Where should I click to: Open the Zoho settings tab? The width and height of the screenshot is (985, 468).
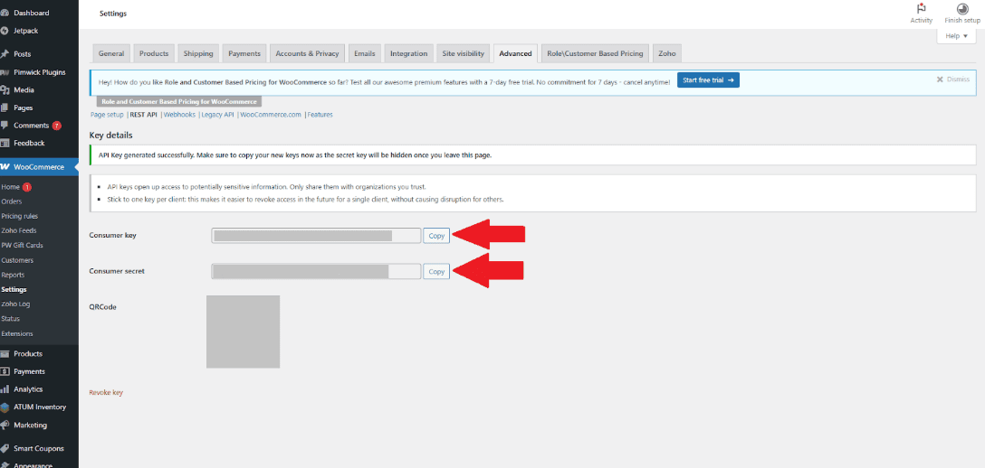(x=666, y=54)
